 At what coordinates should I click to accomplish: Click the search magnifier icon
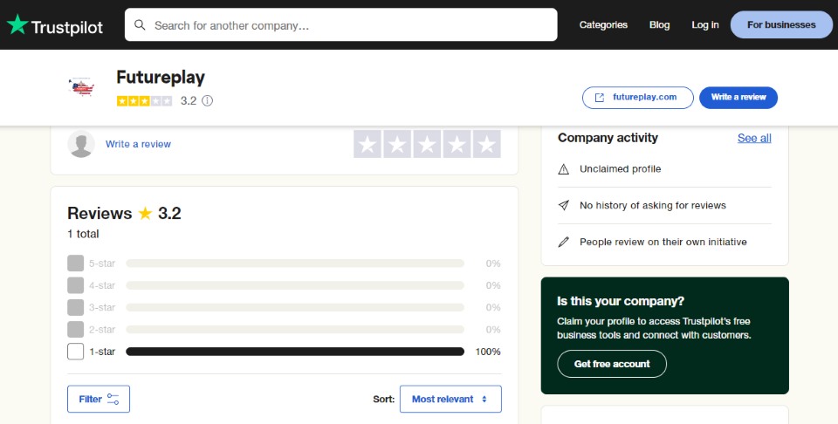click(x=140, y=25)
